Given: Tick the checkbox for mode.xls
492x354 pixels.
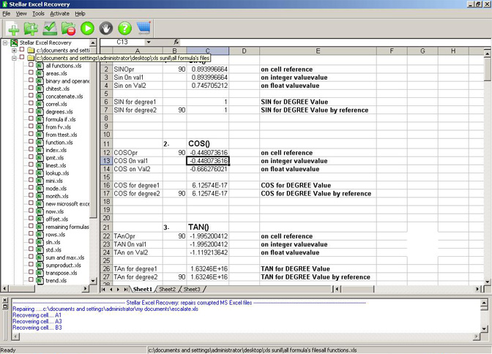Looking at the screenshot, I should [31, 188].
